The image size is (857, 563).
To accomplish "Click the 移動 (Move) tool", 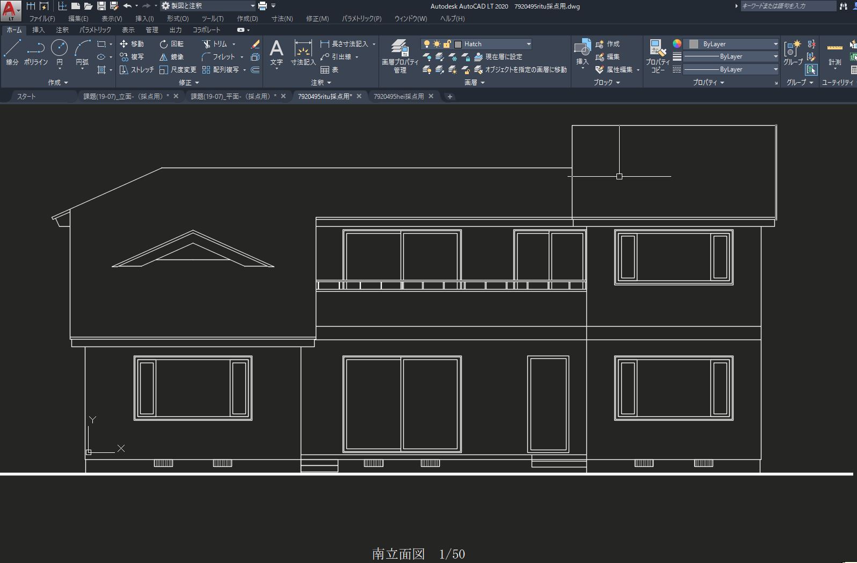I will [132, 44].
